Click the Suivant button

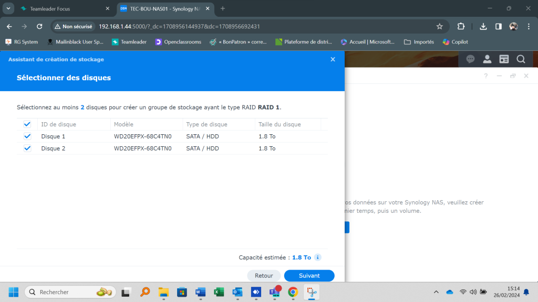coord(309,275)
